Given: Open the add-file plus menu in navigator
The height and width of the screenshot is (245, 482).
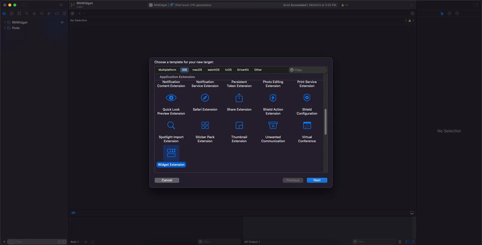Looking at the screenshot, I should [x=4, y=242].
